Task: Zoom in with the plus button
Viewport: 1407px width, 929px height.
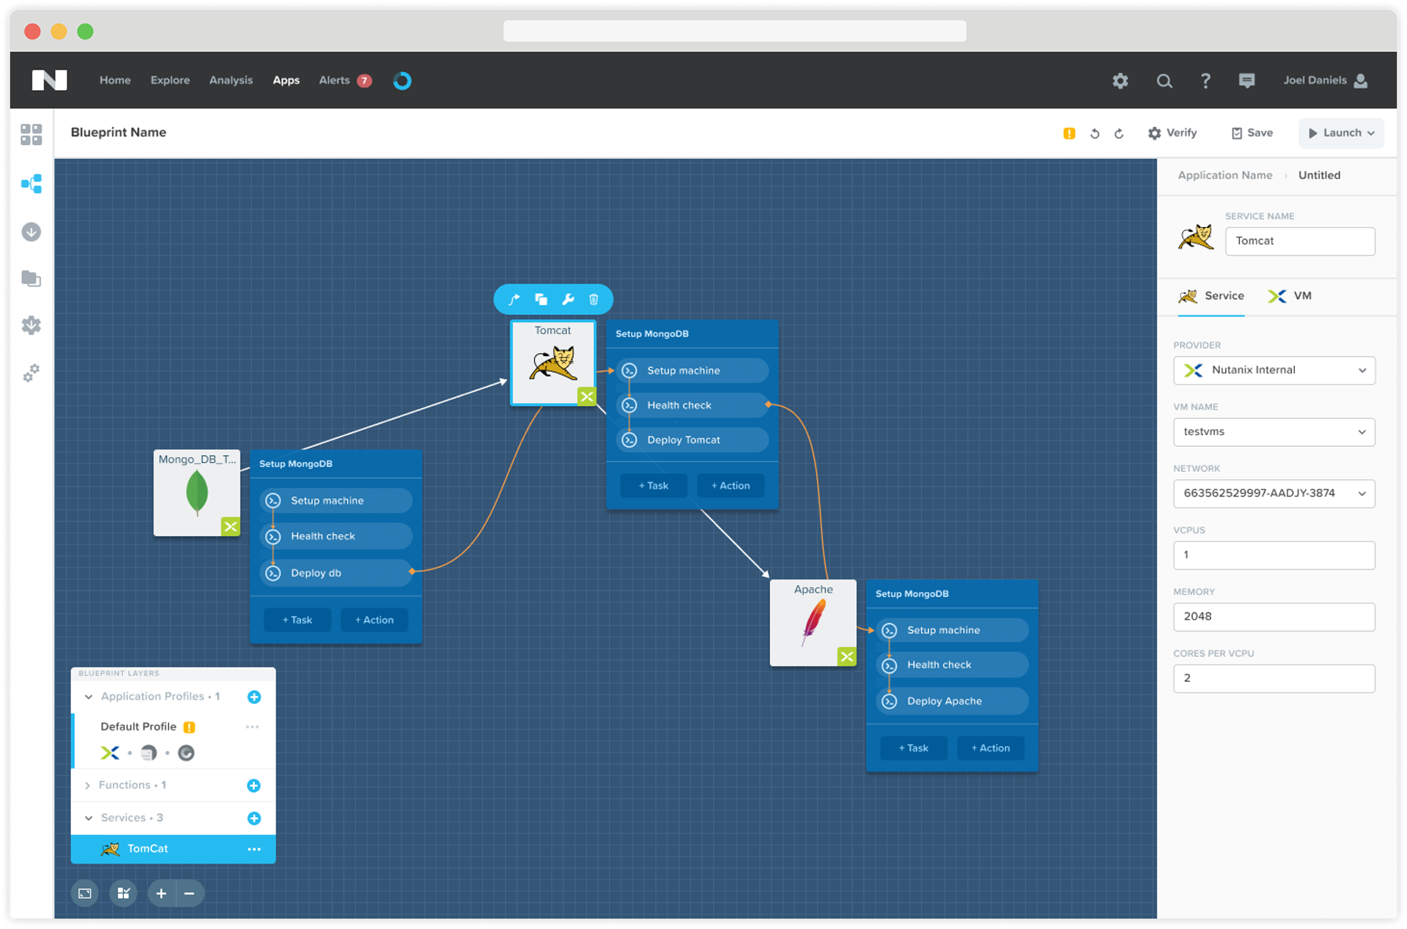Action: (x=161, y=893)
